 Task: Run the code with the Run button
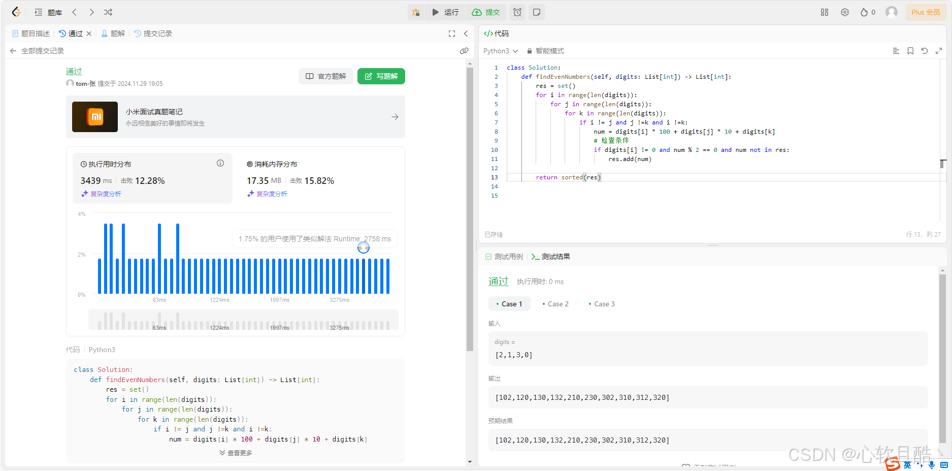pyautogui.click(x=445, y=12)
